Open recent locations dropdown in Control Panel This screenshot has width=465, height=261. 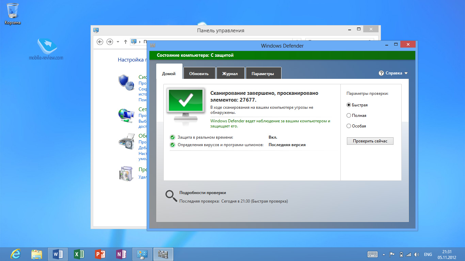(x=118, y=42)
